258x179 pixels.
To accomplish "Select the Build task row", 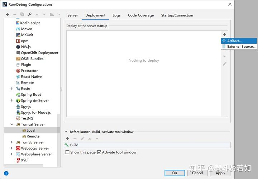I will (147, 145).
